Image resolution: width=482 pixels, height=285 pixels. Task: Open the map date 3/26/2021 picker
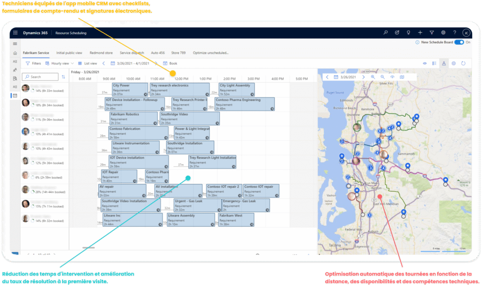(x=345, y=77)
